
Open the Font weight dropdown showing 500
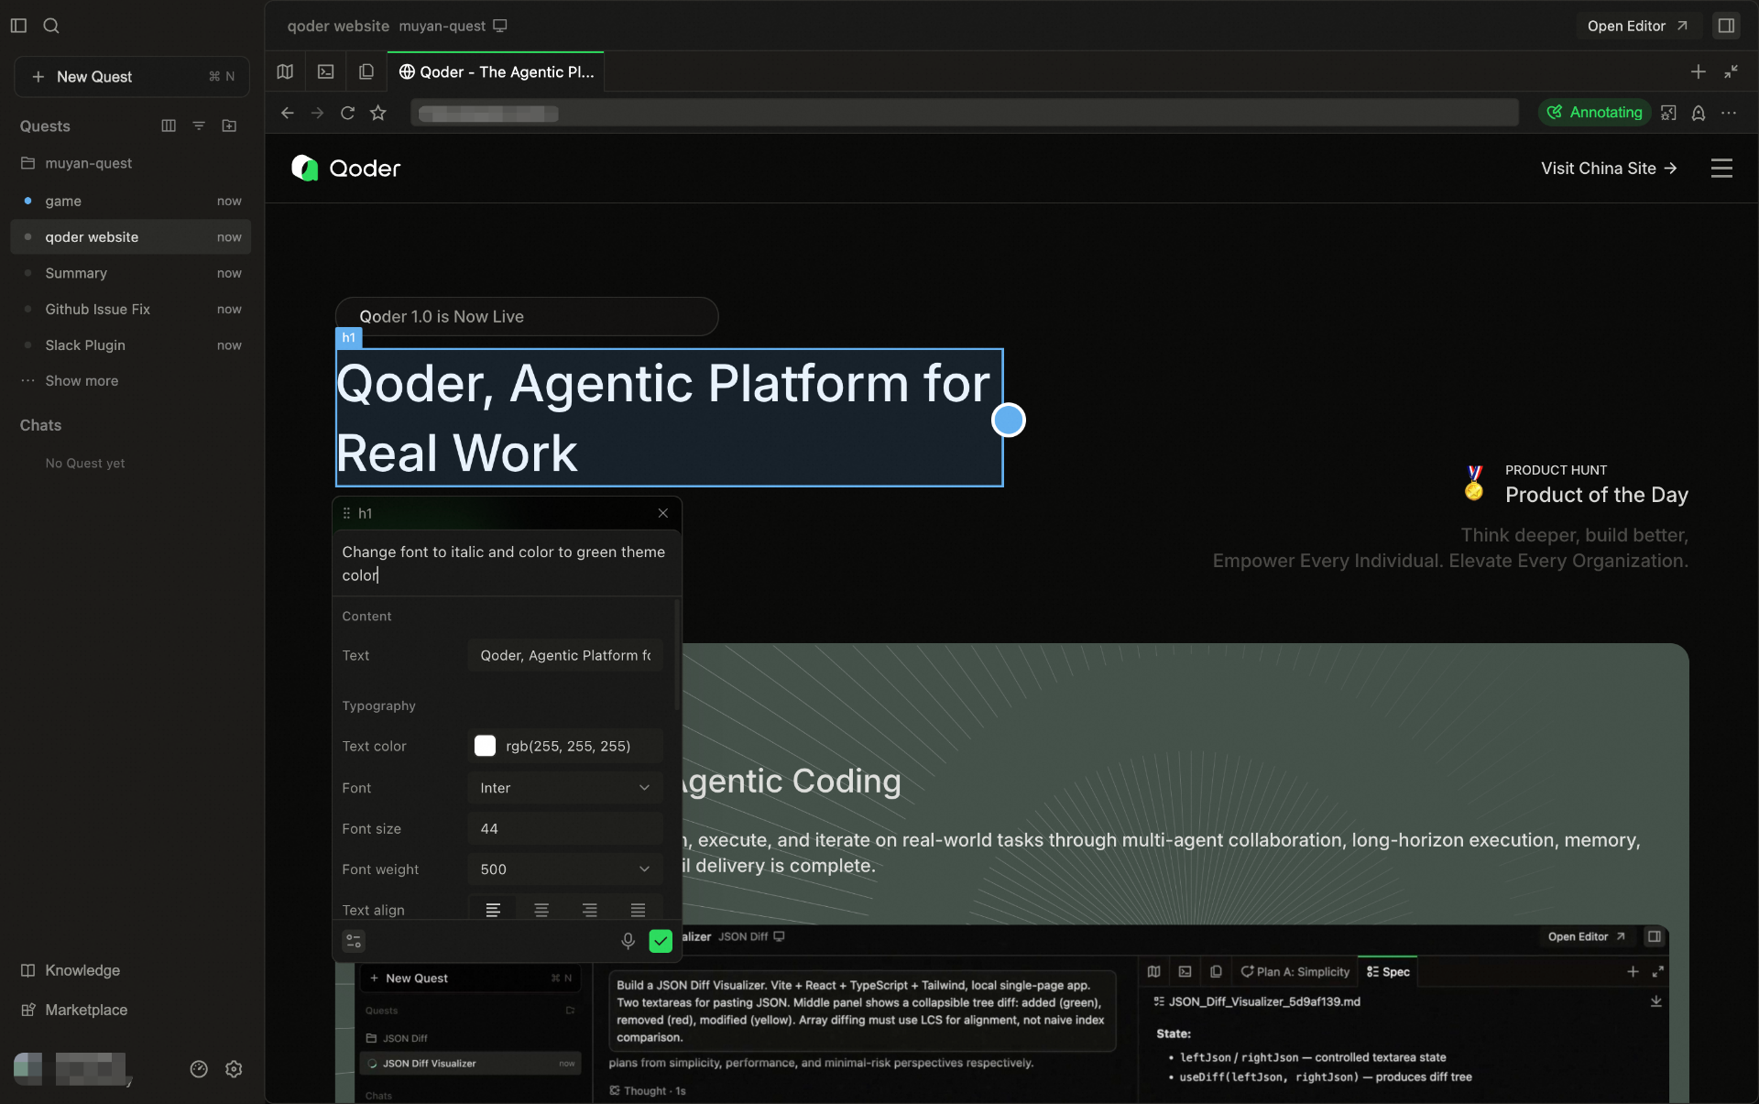(565, 869)
